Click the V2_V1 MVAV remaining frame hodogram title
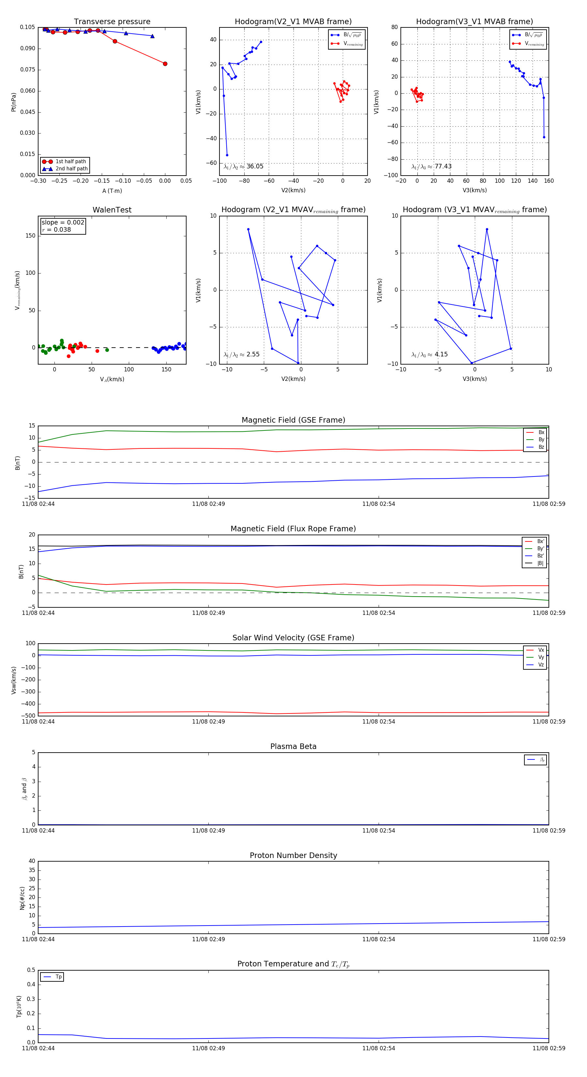This screenshot has width=587, height=1077. click(293, 210)
